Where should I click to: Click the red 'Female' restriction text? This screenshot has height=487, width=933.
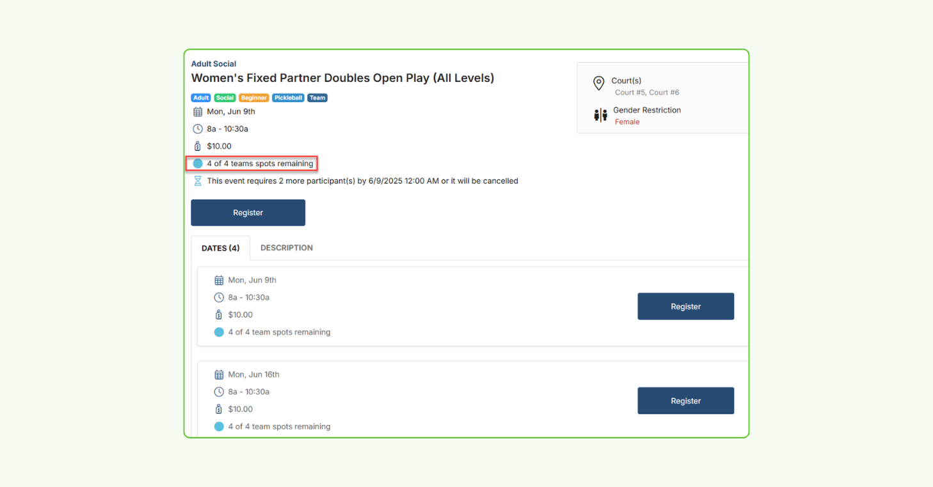tap(627, 122)
